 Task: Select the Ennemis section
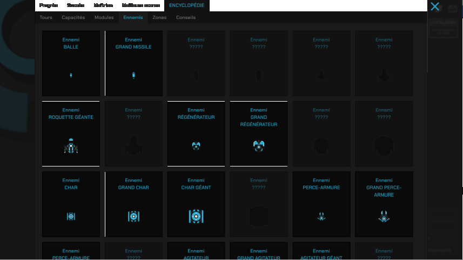[x=133, y=17]
